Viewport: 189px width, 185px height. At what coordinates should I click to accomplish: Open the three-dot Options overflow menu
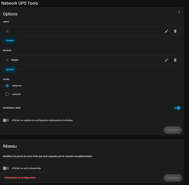pyautogui.click(x=179, y=12)
